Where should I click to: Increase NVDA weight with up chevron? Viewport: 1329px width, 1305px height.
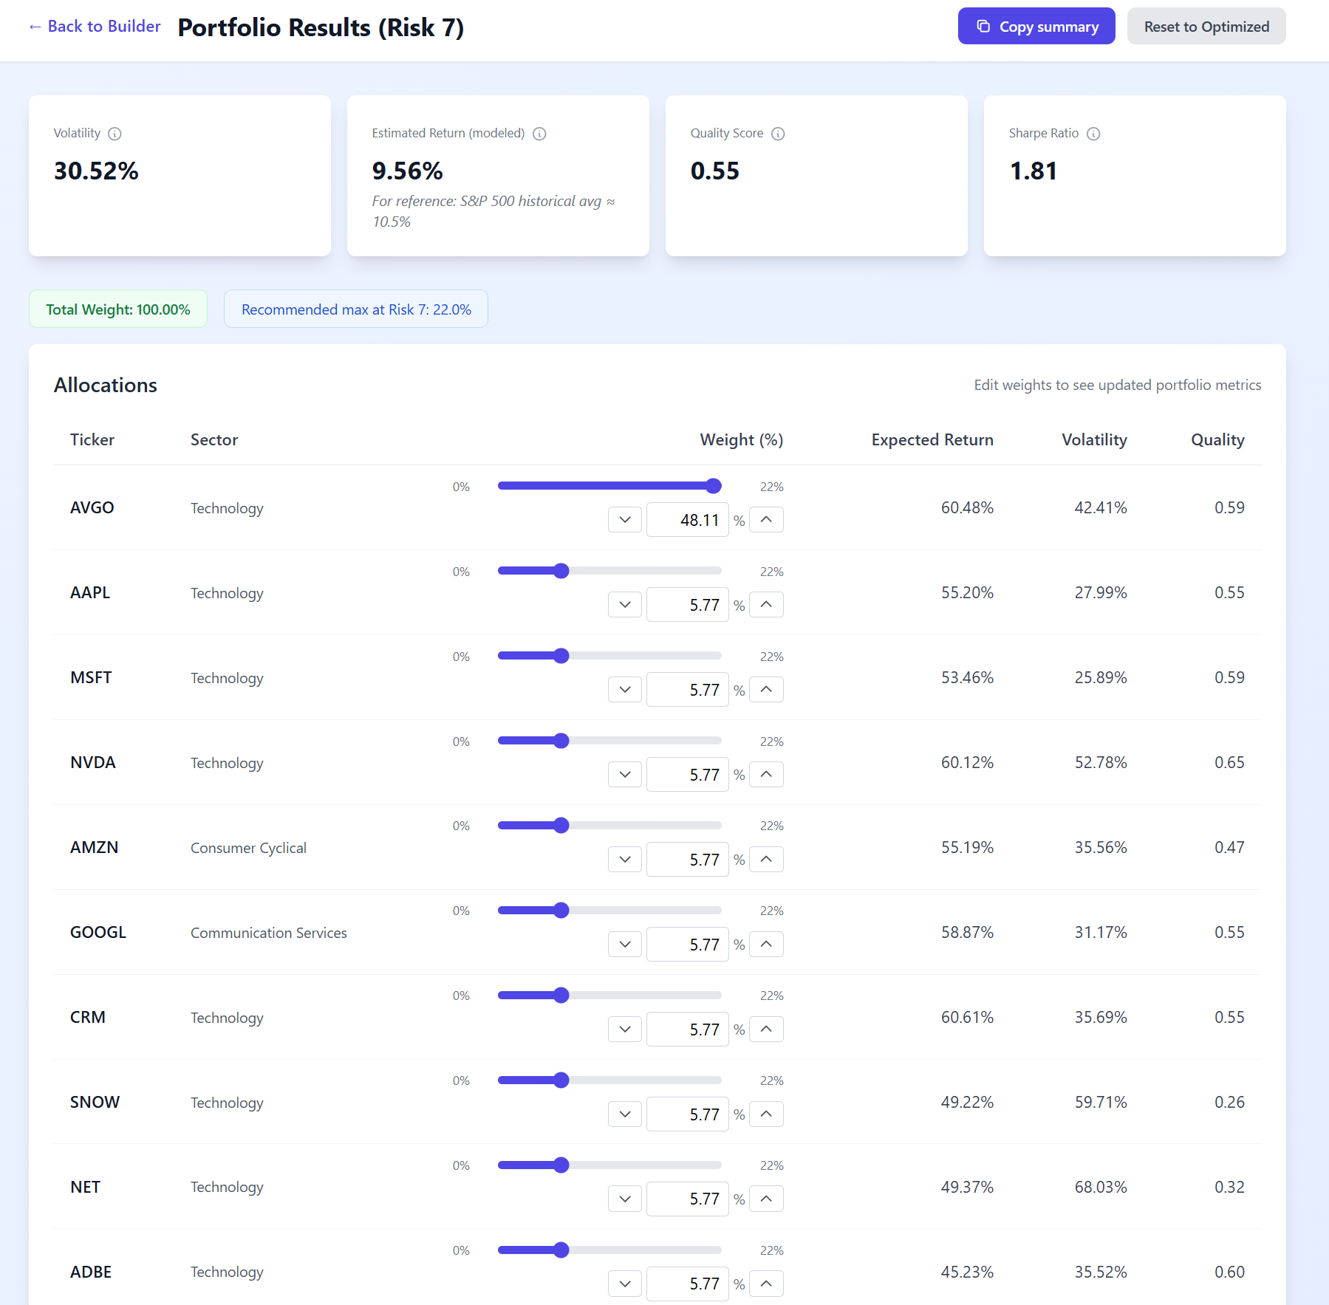click(766, 774)
